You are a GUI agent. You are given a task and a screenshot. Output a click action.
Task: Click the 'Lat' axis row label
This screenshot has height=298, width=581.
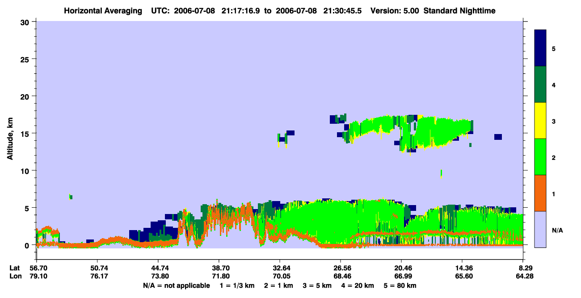coord(14,268)
